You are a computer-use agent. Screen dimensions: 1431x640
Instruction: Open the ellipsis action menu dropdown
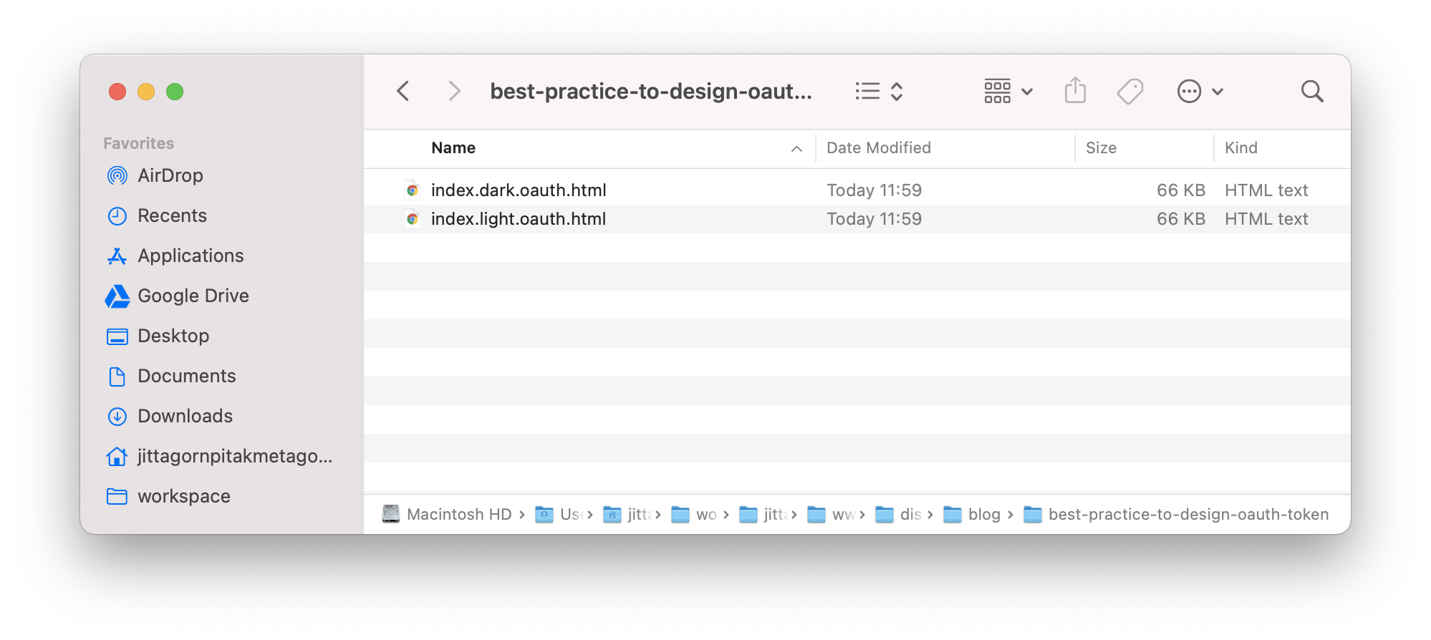coord(1200,92)
